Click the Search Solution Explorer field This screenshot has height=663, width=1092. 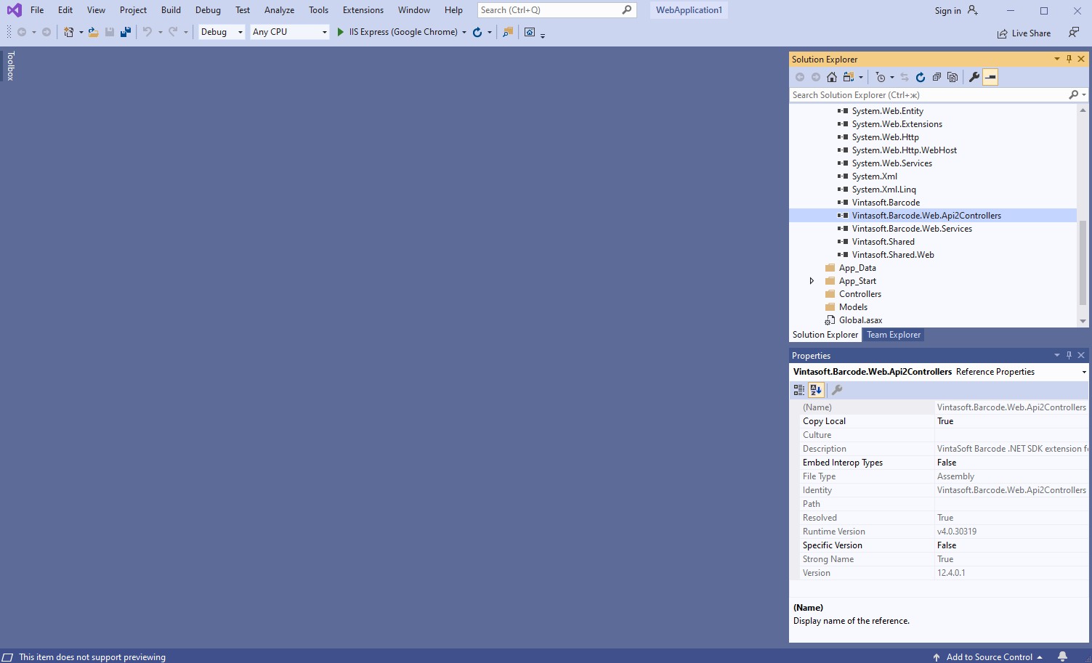(x=928, y=95)
